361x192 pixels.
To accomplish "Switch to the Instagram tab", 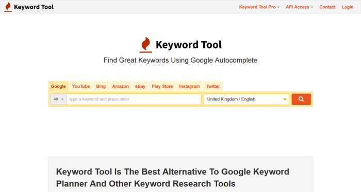I will [x=189, y=86].
